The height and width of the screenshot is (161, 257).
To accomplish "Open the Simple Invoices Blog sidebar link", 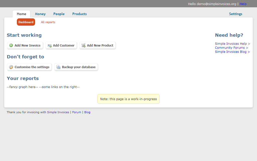I will coord(232,52).
